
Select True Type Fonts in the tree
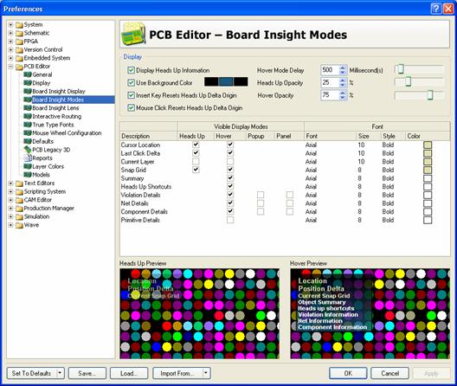pyautogui.click(x=53, y=125)
